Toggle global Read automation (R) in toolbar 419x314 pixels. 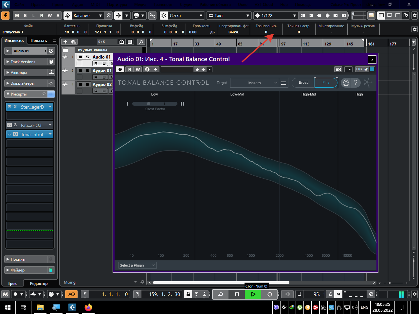[42, 15]
